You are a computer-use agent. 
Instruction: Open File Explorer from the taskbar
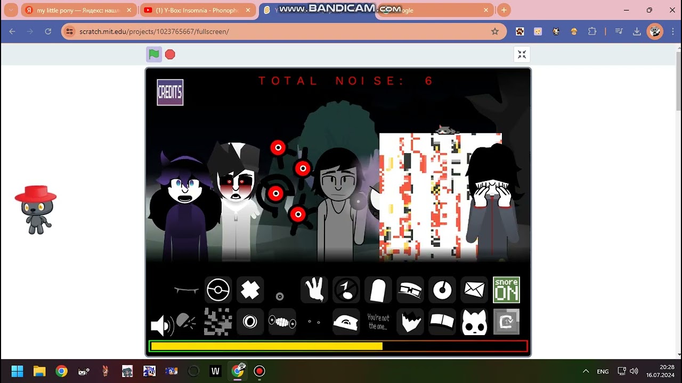(39, 371)
